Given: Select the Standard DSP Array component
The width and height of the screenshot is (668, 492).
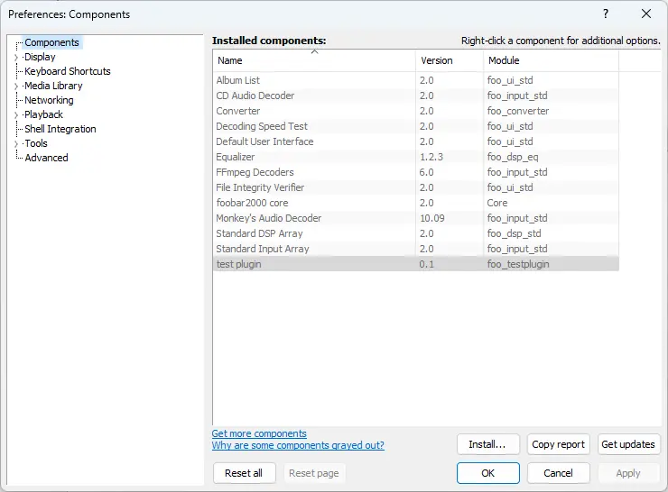Looking at the screenshot, I should pos(416,233).
